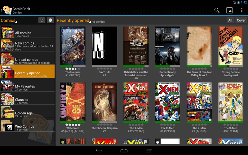Open the Watchmen #5 comic cover
Viewport: 248px width, 155px height.
73,102
